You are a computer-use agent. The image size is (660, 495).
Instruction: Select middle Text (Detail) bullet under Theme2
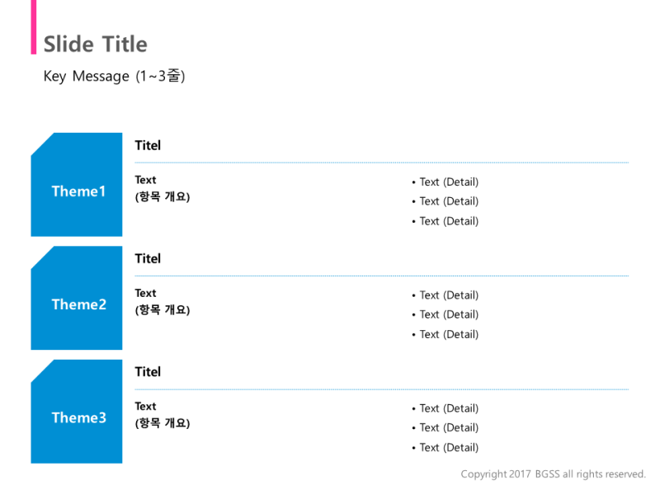tap(445, 315)
